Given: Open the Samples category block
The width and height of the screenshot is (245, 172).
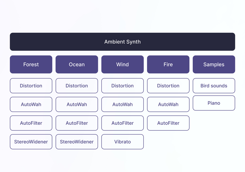Looking at the screenshot, I should point(214,65).
